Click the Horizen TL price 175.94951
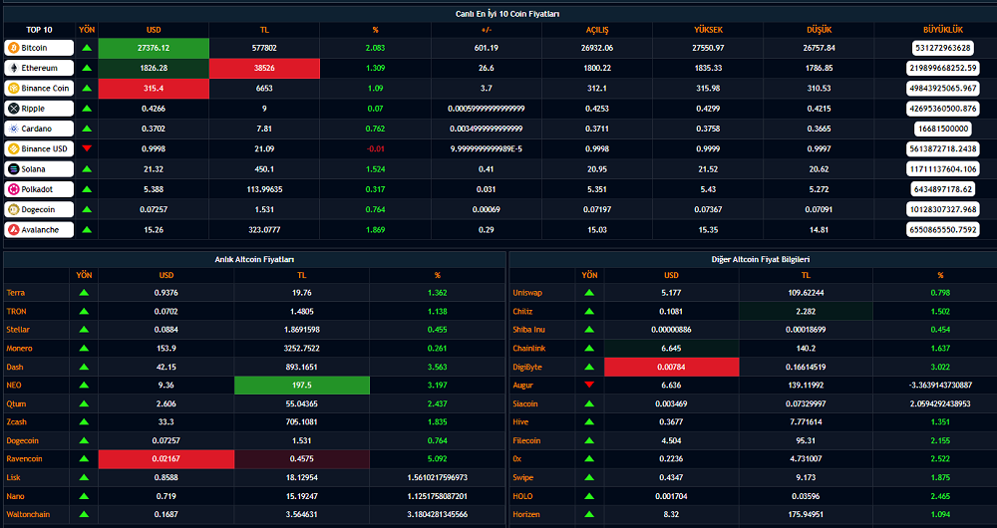The height and width of the screenshot is (528, 997). pyautogui.click(x=806, y=514)
